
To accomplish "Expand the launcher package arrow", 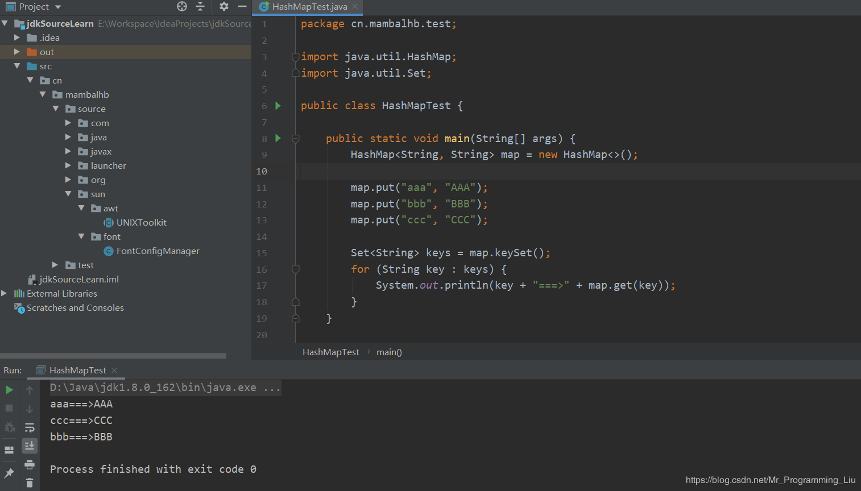I will pos(68,165).
